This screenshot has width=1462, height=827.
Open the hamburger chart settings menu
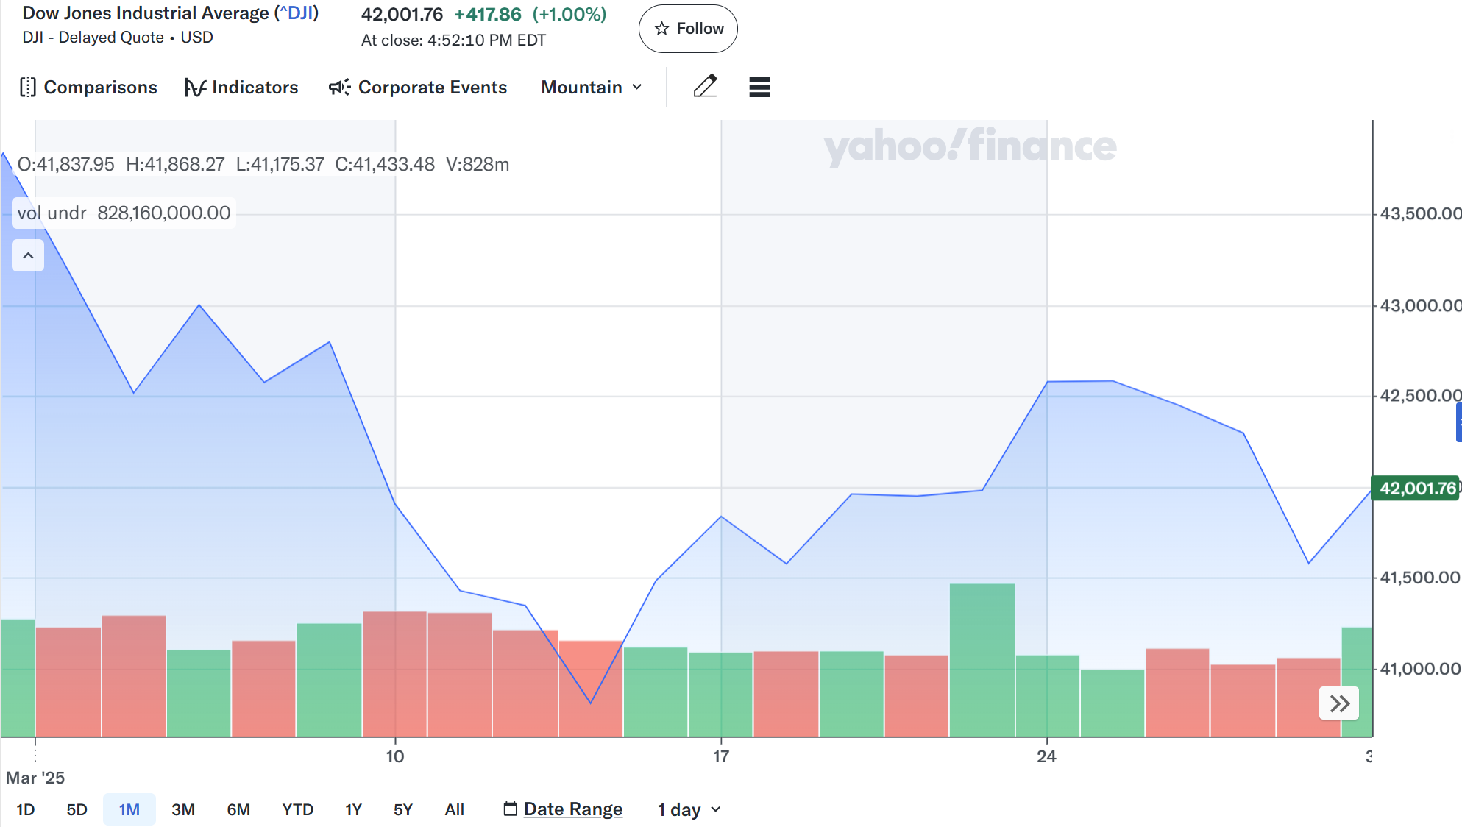[x=759, y=87]
